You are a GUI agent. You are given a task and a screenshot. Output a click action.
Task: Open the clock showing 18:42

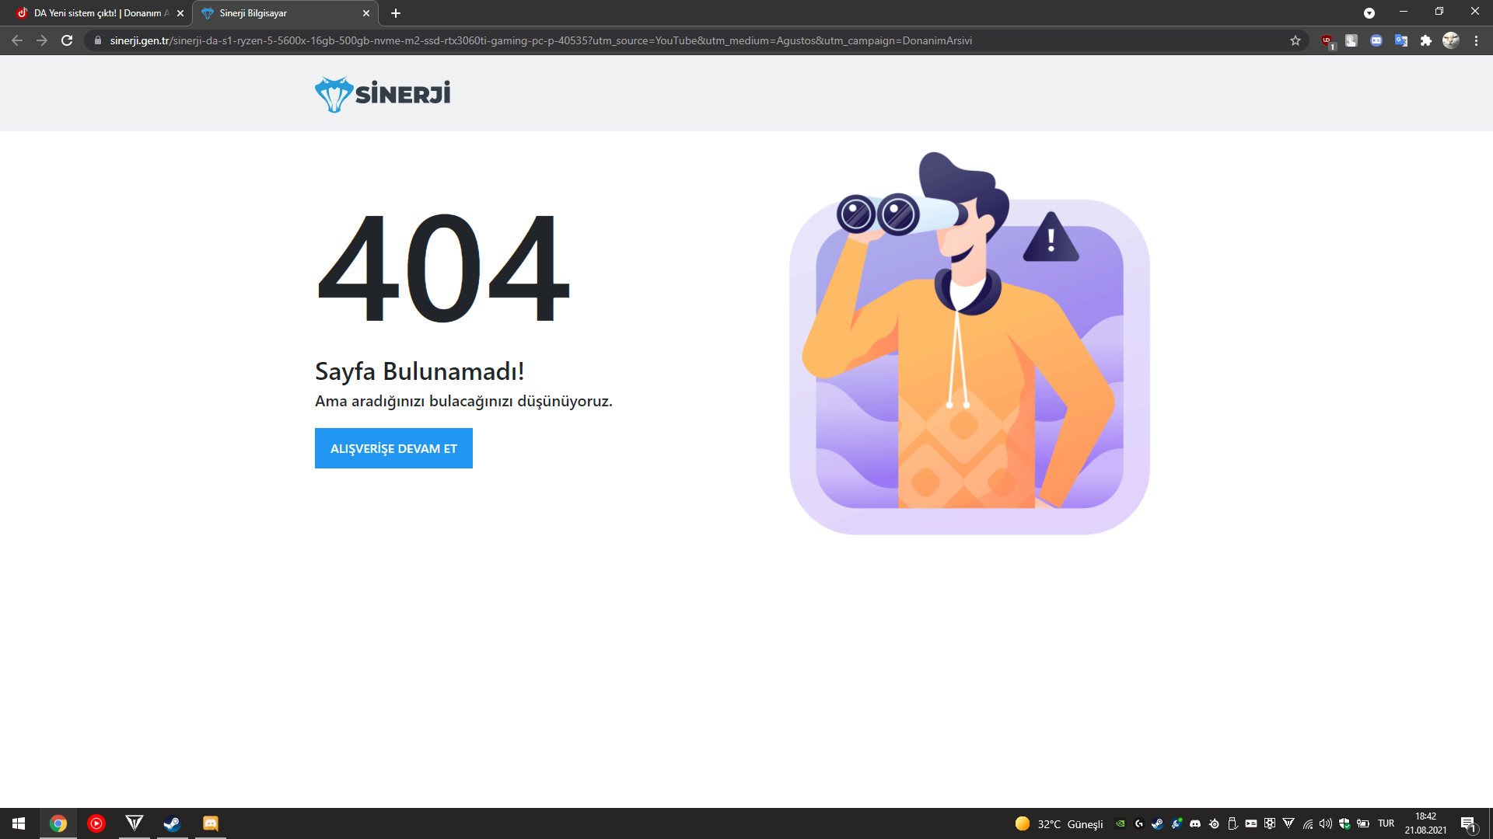coord(1425,823)
